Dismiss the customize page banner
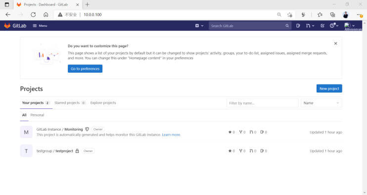This screenshot has width=367, height=195. tap(336, 44)
